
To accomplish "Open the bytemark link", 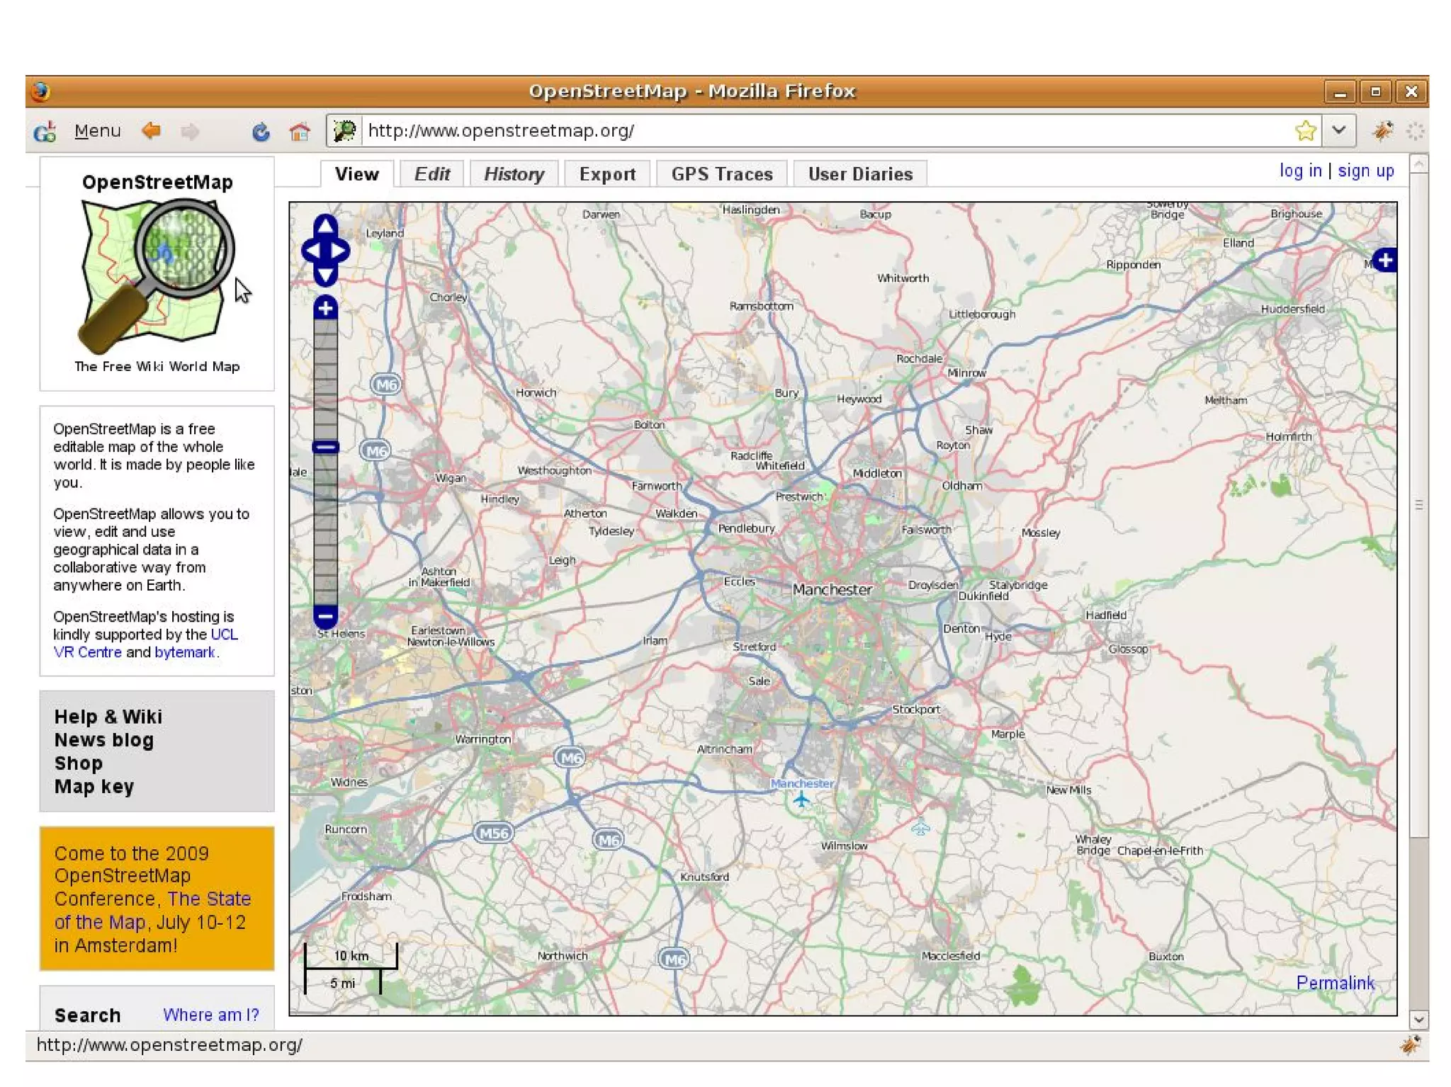I will click(x=184, y=652).
